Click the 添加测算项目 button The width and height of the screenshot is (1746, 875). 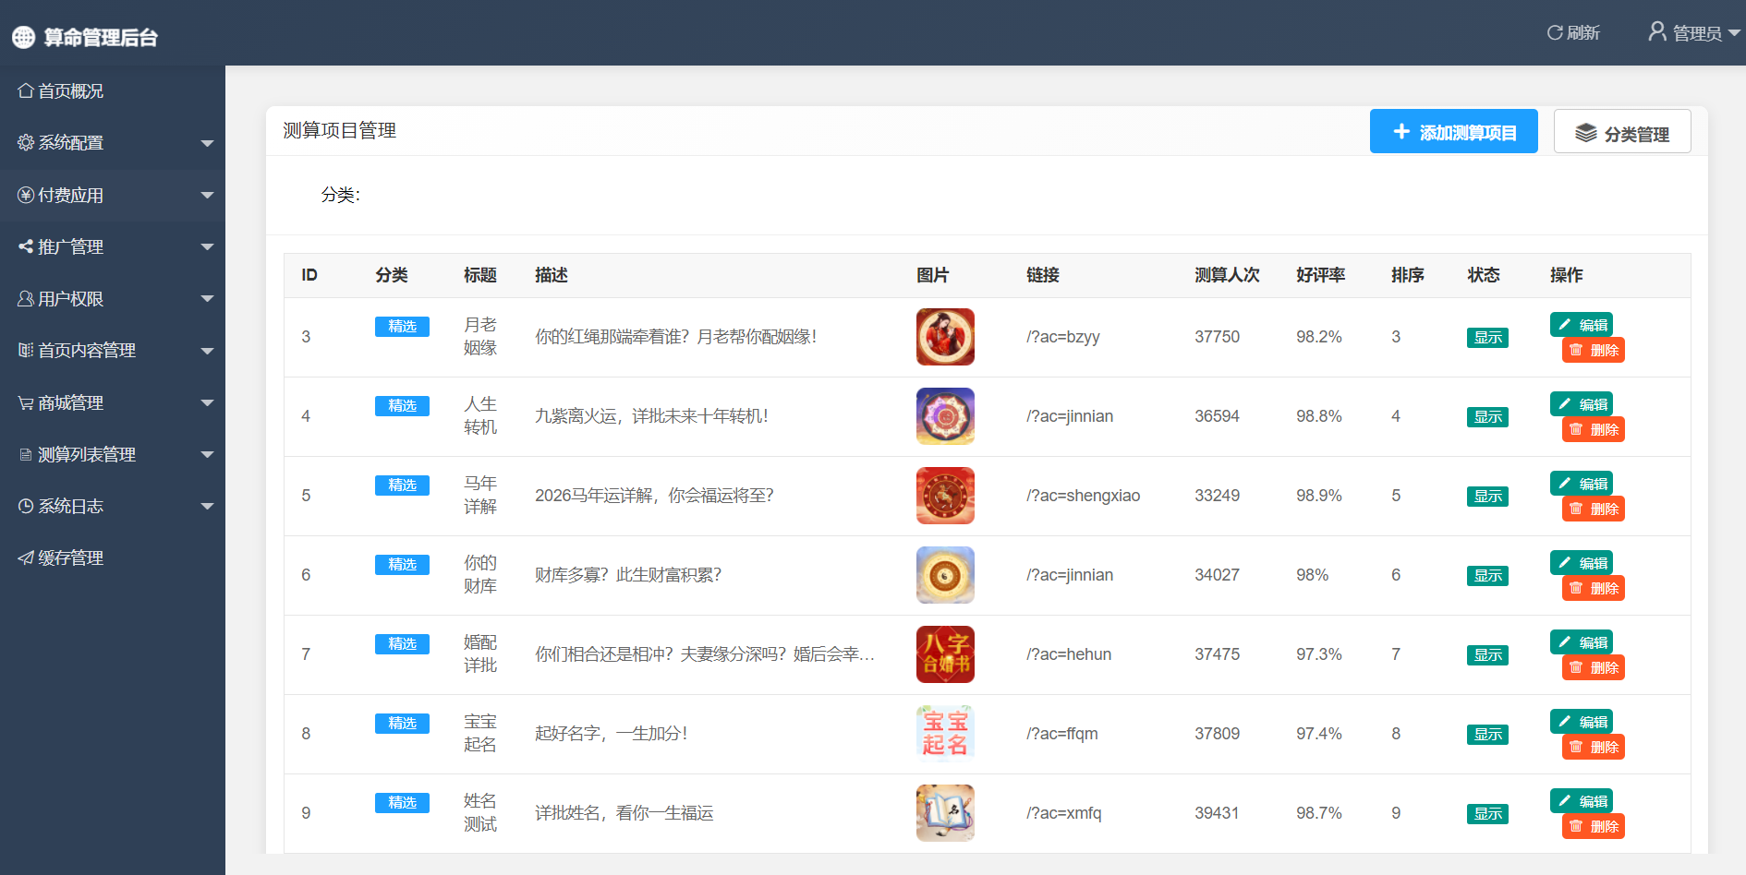coord(1453,132)
